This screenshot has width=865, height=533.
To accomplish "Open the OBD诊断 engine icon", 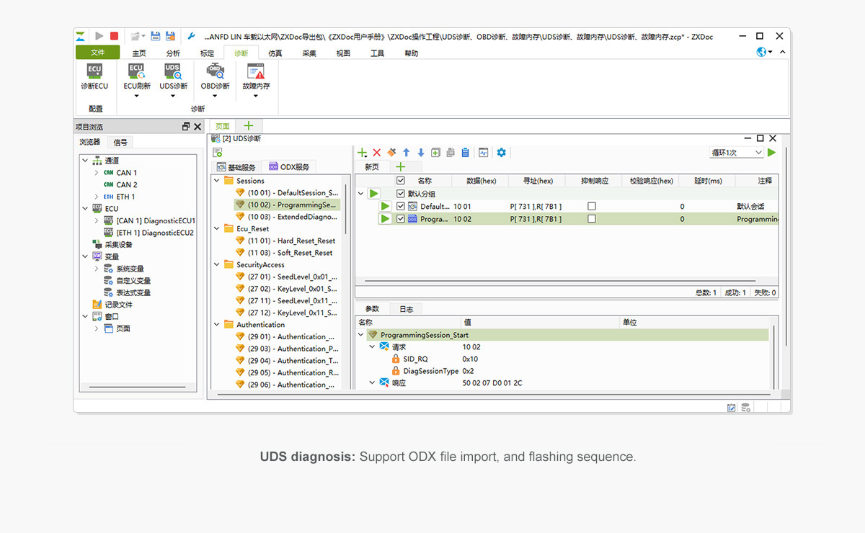I will coord(215,72).
